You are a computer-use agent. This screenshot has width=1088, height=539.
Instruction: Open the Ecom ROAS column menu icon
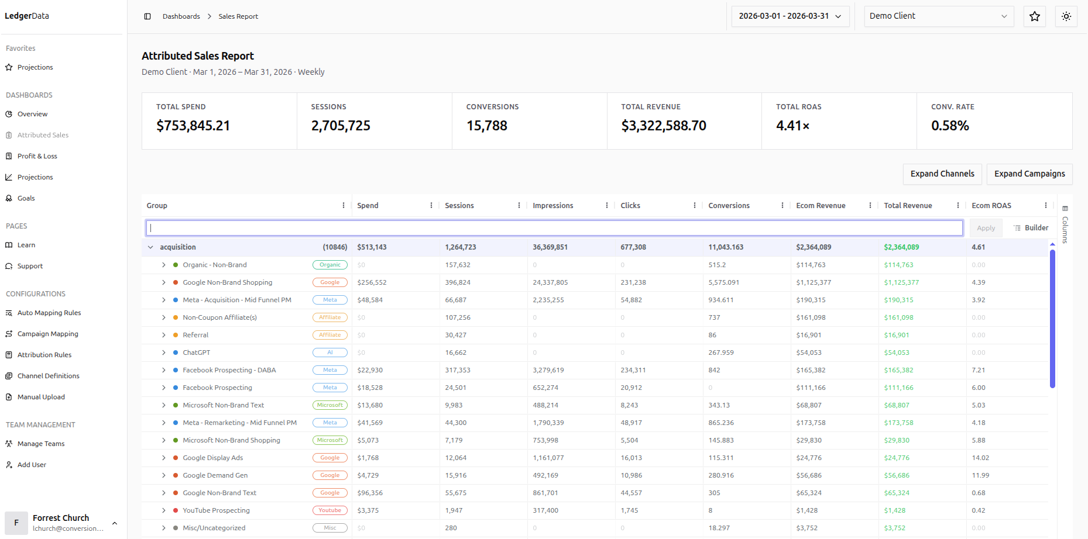click(x=1046, y=206)
